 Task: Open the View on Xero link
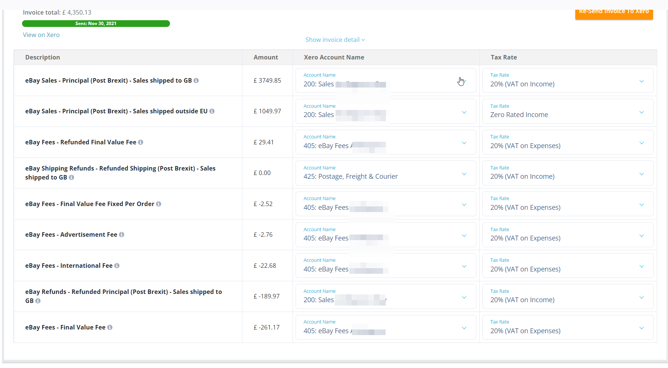coord(41,35)
